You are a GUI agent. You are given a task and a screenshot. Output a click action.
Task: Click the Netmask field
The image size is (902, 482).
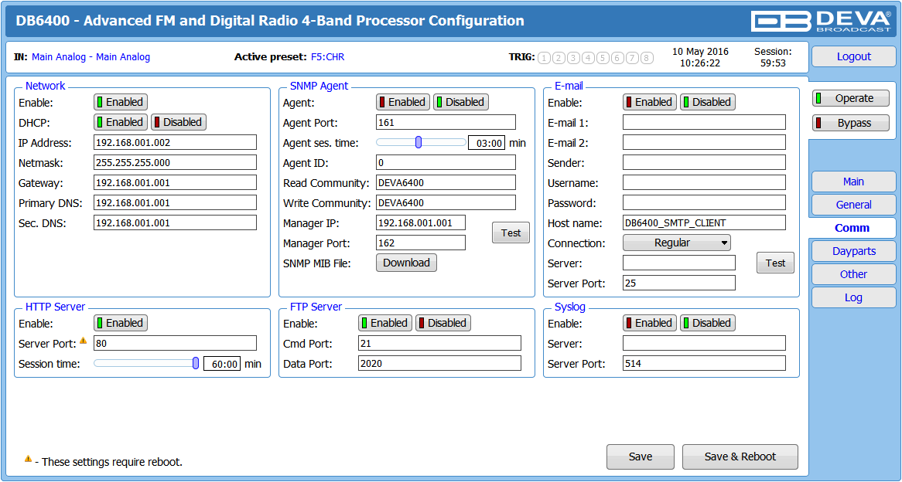click(175, 162)
